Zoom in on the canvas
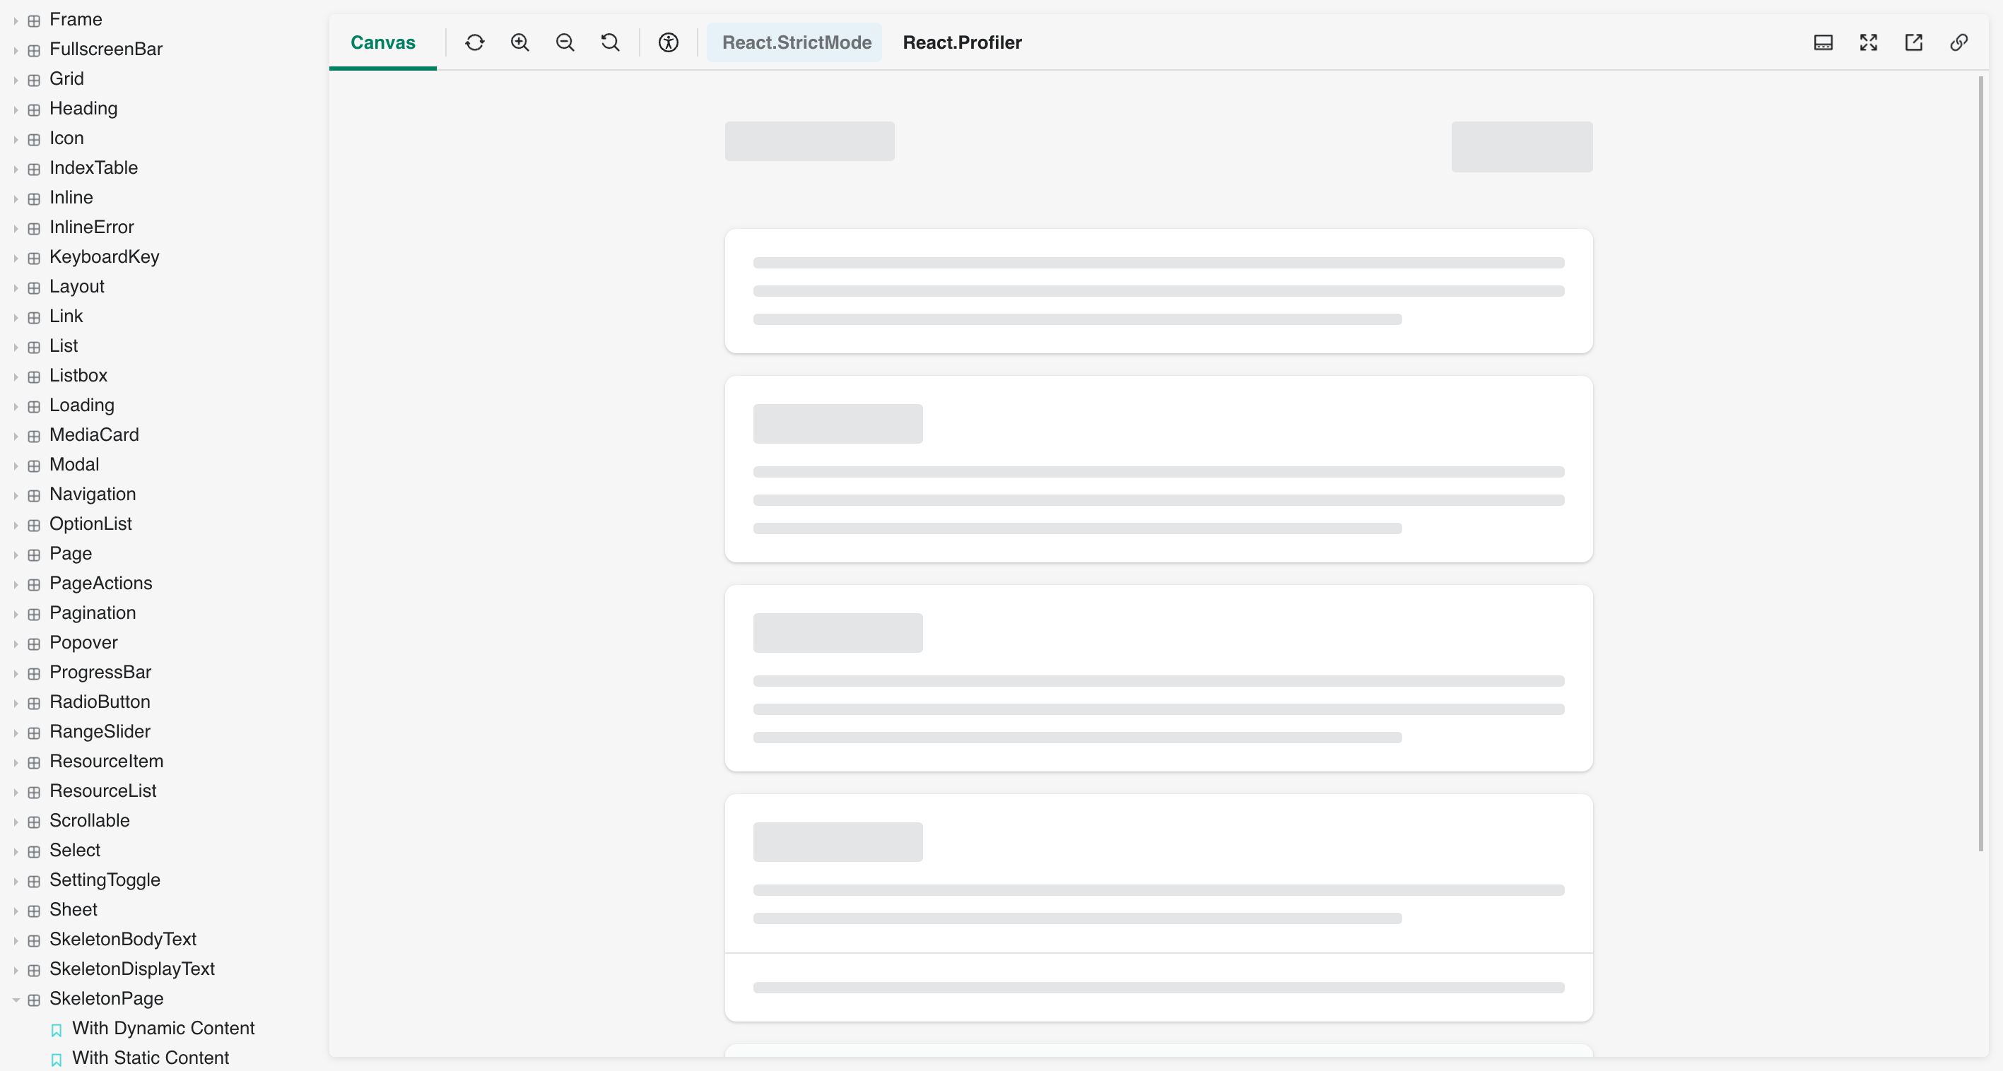2003x1071 pixels. point(519,43)
